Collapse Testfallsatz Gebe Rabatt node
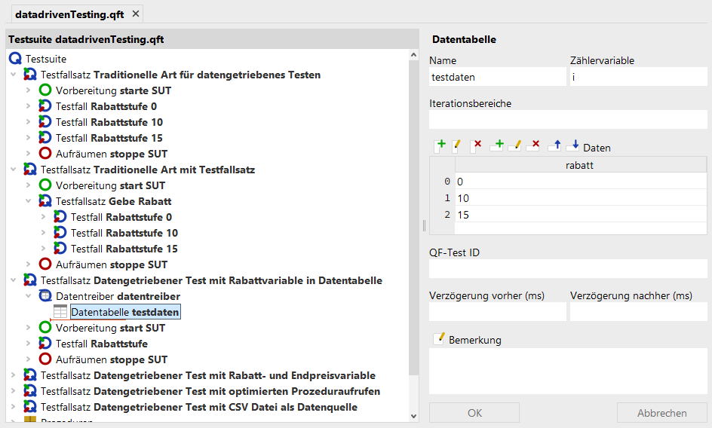712x428 pixels. coord(28,200)
